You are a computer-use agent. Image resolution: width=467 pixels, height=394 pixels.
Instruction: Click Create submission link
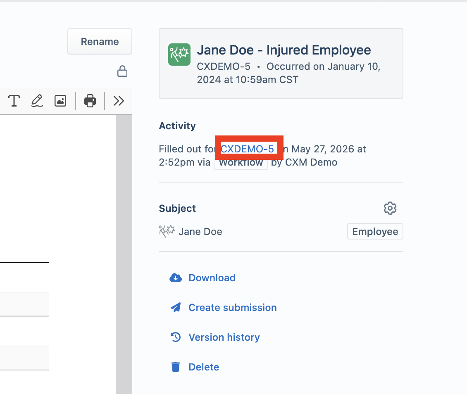(233, 307)
